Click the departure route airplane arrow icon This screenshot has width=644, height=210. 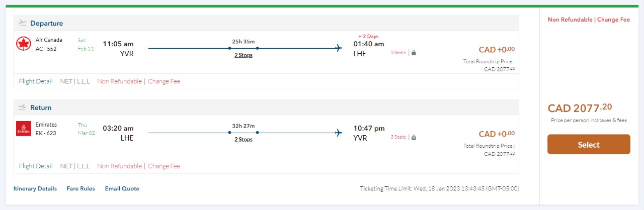click(x=338, y=48)
